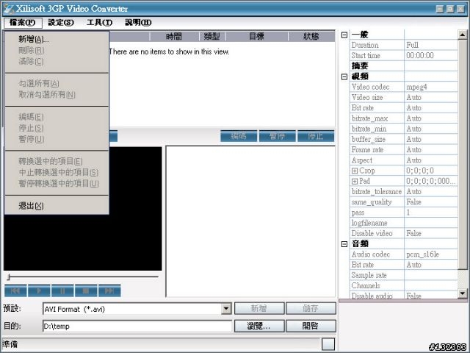Pause the video preview
This screenshot has width=470, height=353.
(x=62, y=290)
